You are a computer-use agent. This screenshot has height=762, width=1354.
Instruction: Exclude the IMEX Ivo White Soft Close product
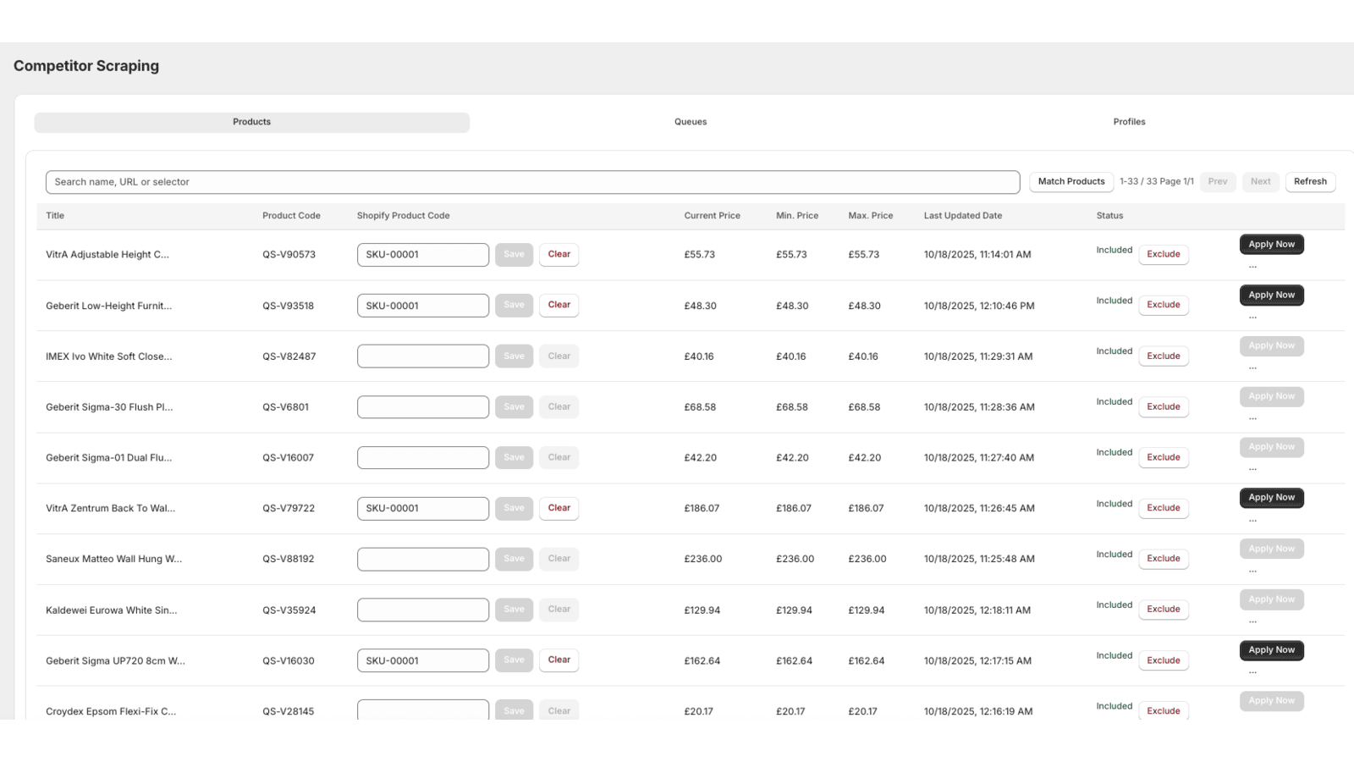pos(1163,356)
